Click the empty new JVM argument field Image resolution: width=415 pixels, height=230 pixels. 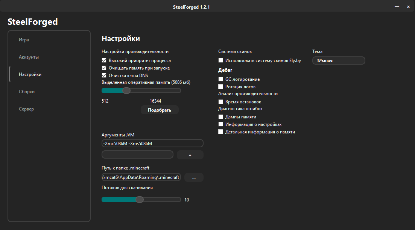coord(137,155)
